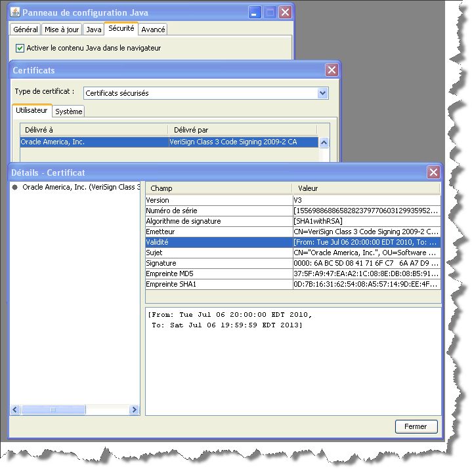Switch to the Général tab
The height and width of the screenshot is (469, 472).
(x=26, y=30)
